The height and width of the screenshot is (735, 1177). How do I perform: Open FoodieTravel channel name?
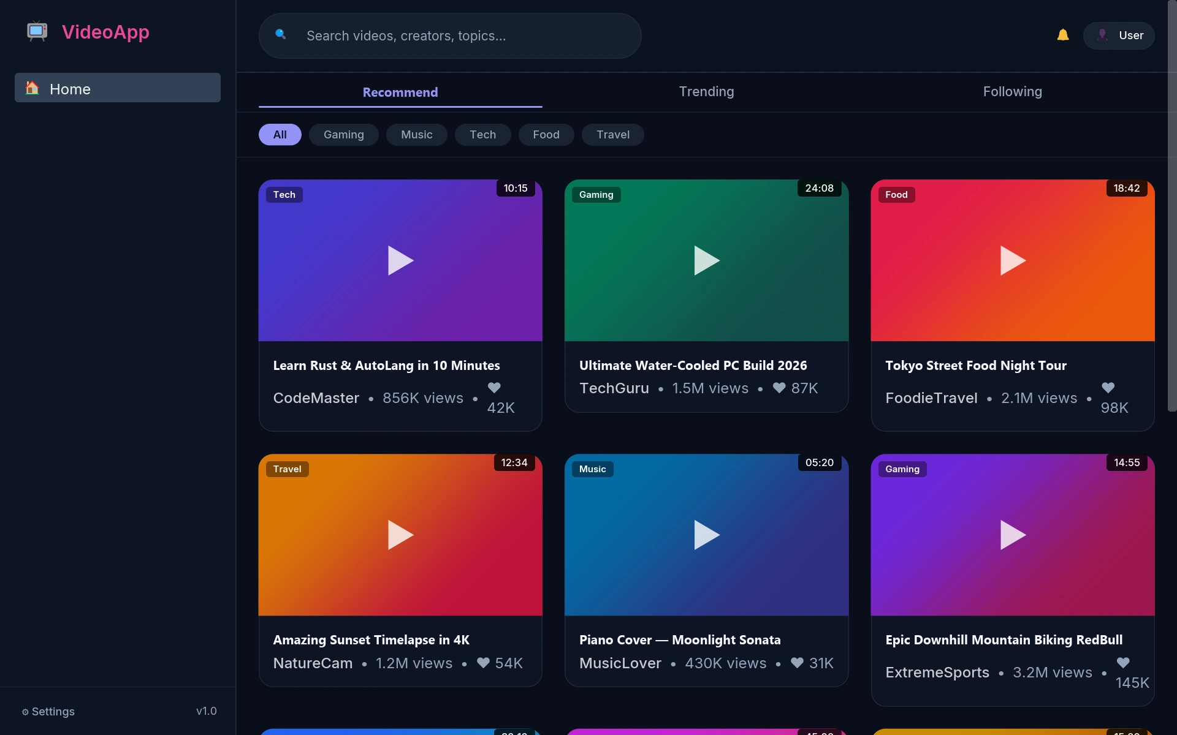932,398
